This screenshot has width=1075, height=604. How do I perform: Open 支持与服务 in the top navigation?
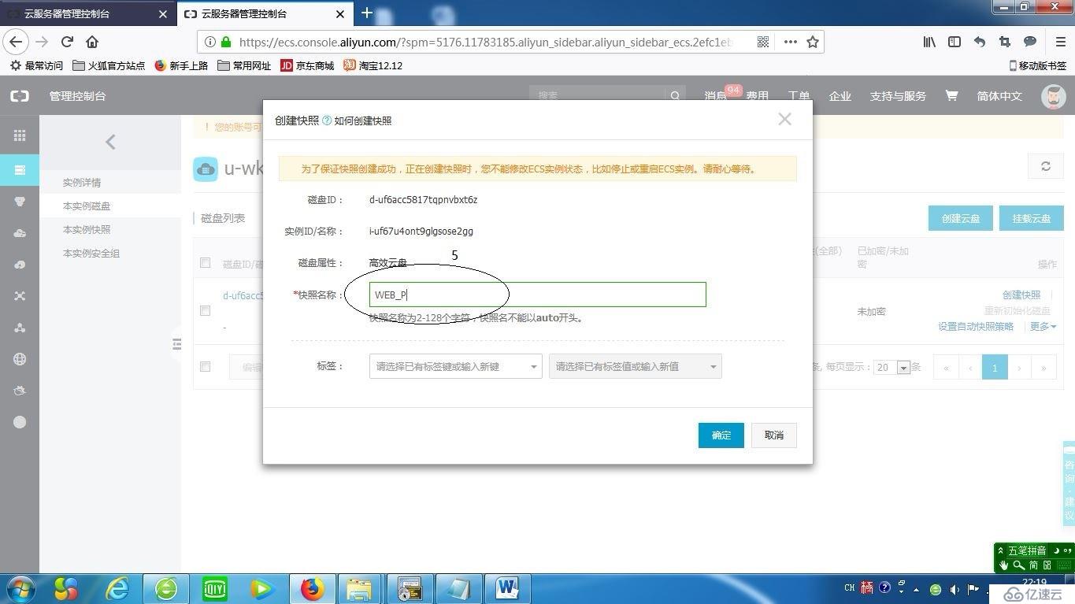[x=898, y=96]
